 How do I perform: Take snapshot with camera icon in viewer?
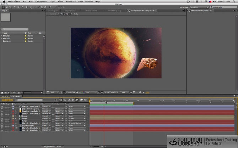[77, 92]
